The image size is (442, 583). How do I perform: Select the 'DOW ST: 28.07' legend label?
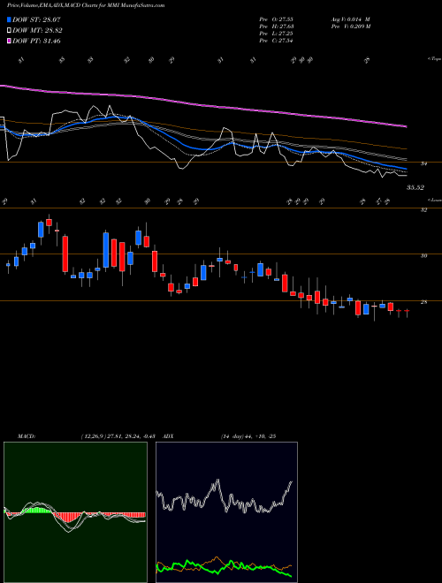pyautogui.click(x=36, y=19)
